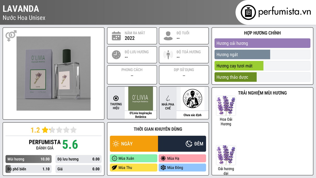Image resolution: width=316 pixels, height=178 pixels.
Task: Click the perfumista.vn bottle logo icon
Action: pos(248,12)
